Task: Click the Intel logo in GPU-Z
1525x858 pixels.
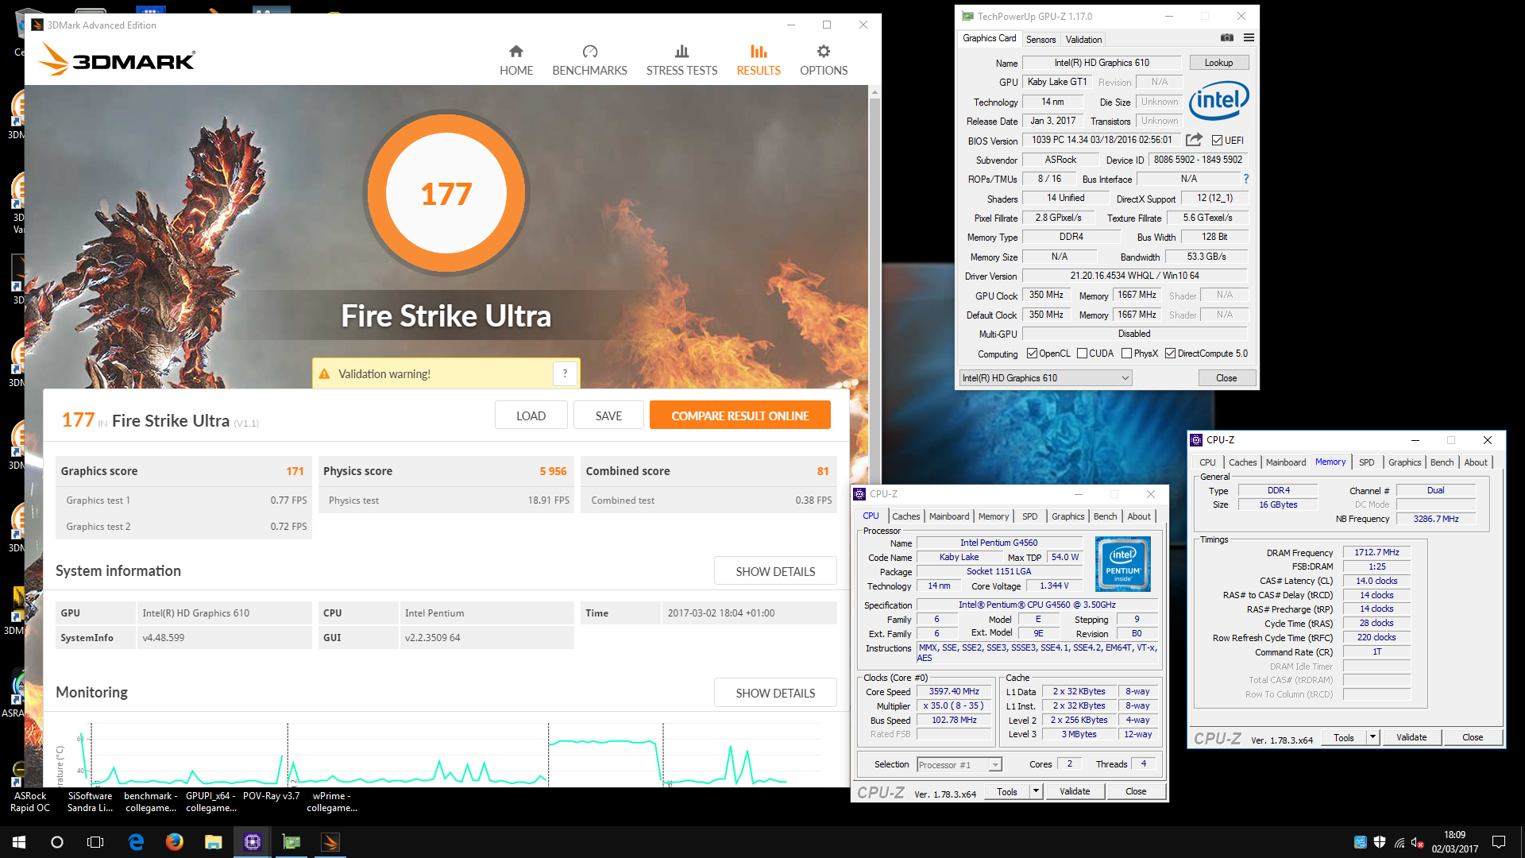Action: [1218, 101]
